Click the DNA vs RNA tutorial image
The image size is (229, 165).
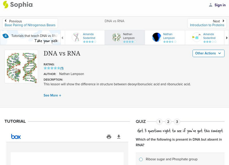pyautogui.click(x=21, y=66)
